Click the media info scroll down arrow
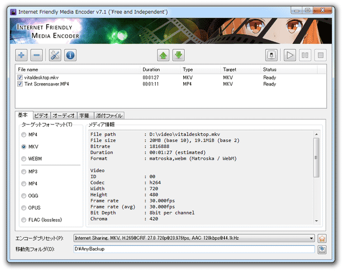The width and height of the screenshot is (343, 271). [x=316, y=221]
